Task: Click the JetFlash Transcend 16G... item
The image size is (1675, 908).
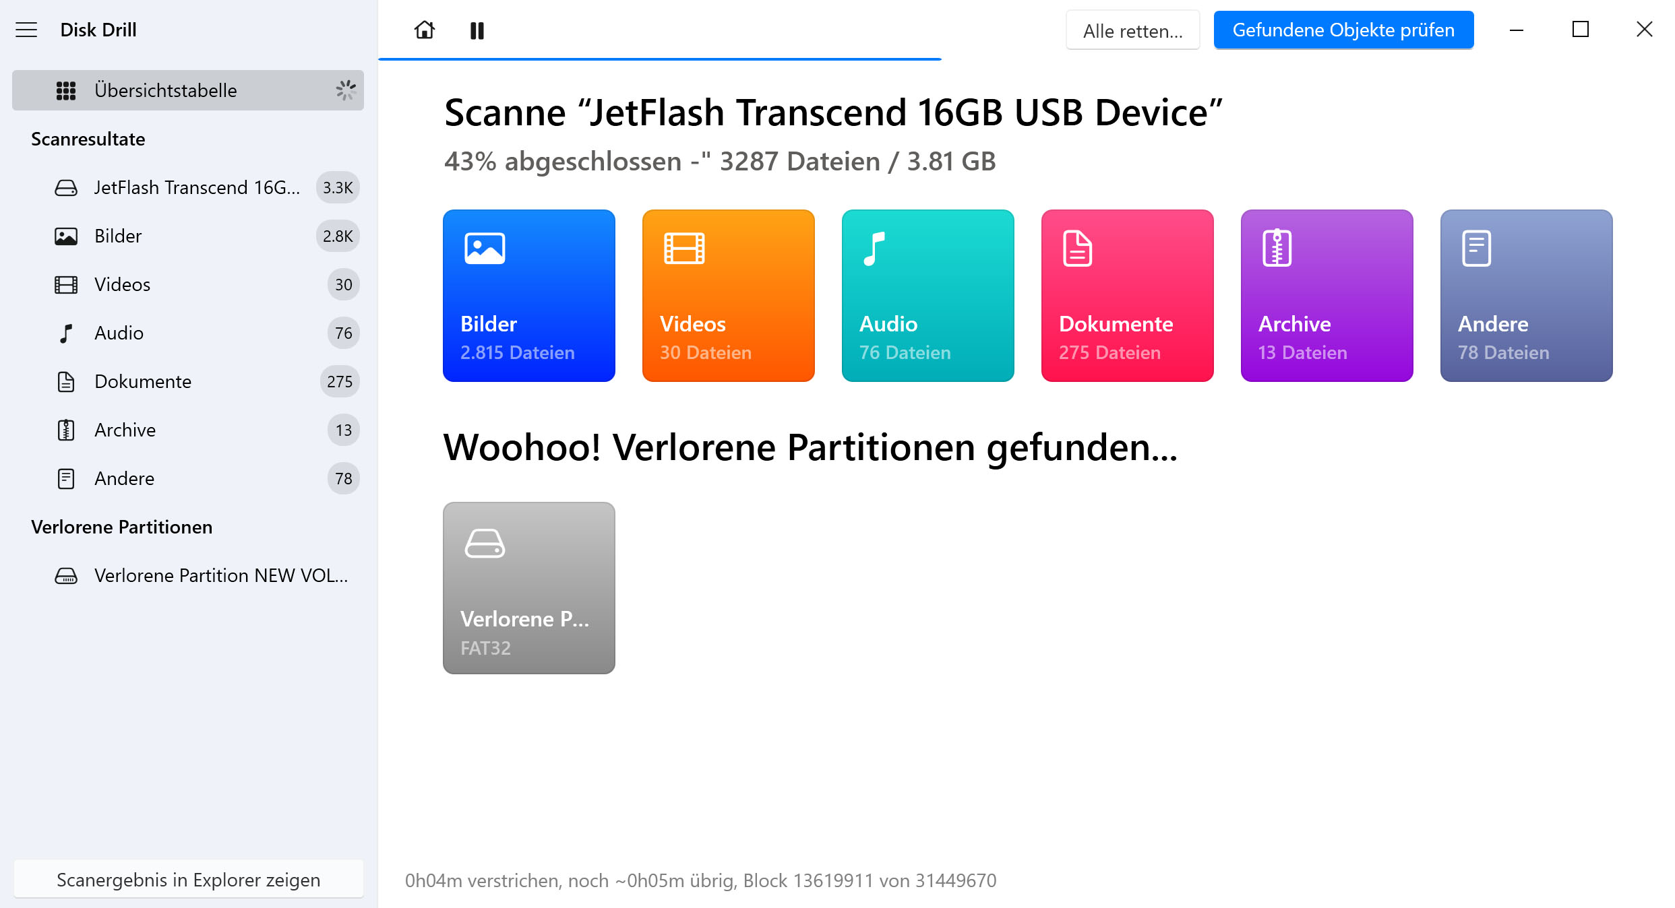Action: pos(195,188)
